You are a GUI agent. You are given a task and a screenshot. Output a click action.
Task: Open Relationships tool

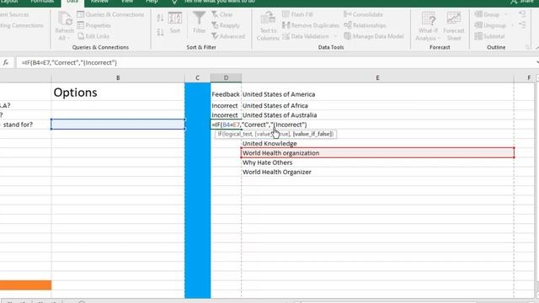[365, 25]
